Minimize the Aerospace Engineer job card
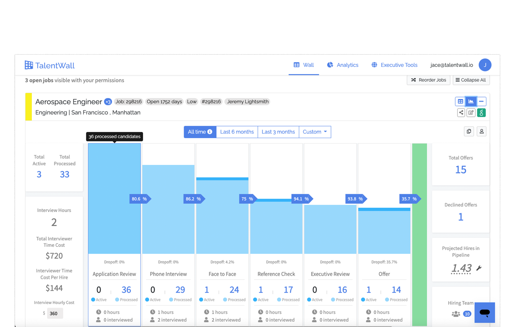The height and width of the screenshot is (327, 515). coord(481,102)
